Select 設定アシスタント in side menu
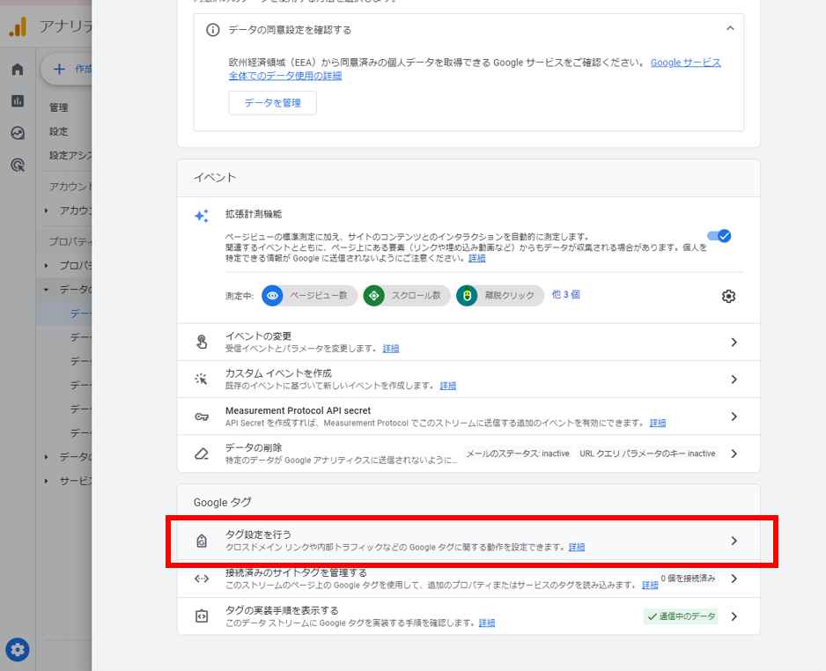 (x=70, y=155)
